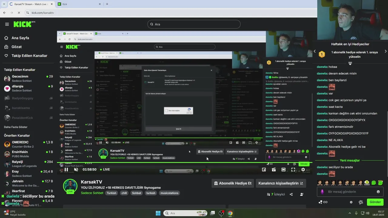Click the gray star badge icon
The height and width of the screenshot is (218, 388).
(x=361, y=202)
